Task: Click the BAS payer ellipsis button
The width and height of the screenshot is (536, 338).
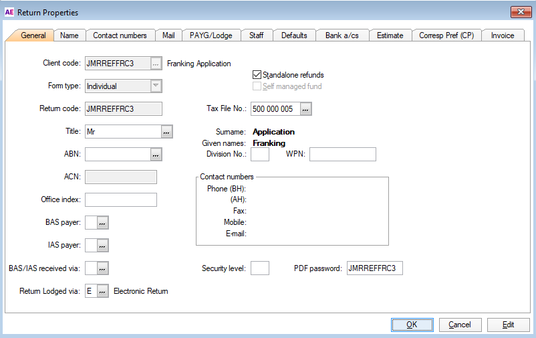Action: coord(102,223)
